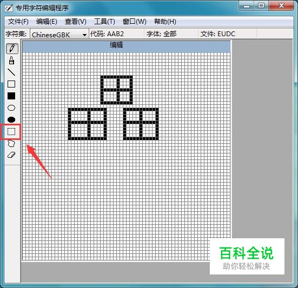Select the Eraser tool

(x=11, y=155)
